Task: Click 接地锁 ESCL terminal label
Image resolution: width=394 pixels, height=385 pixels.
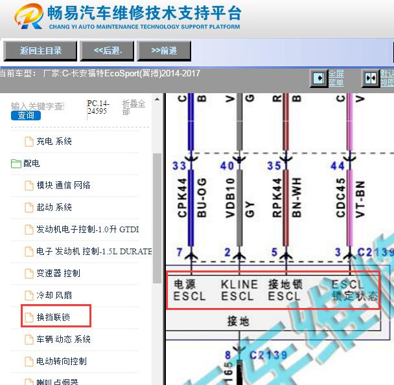Action: click(285, 290)
